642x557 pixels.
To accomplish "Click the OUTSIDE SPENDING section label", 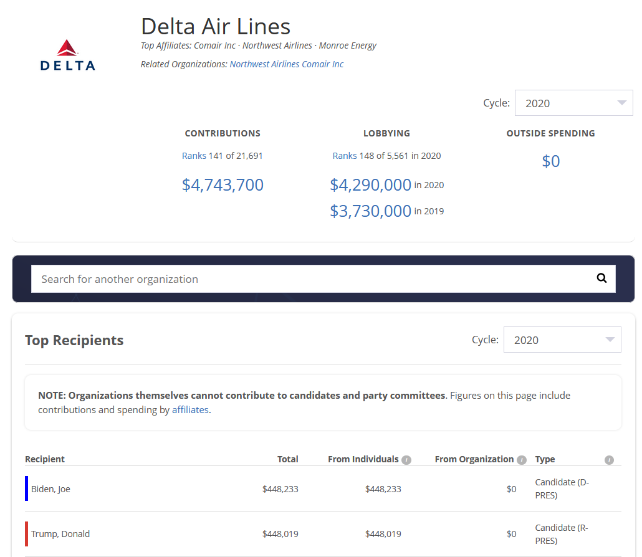I will point(551,133).
